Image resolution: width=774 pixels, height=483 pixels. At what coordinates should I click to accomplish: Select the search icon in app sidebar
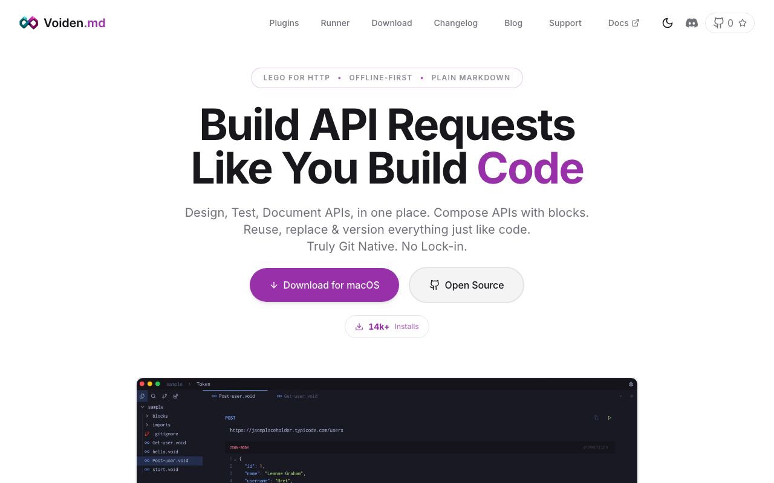154,396
